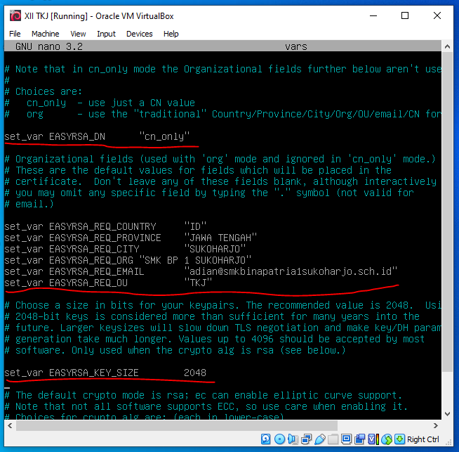Click the "cn_only" value of EASYRSA_DN
The image size is (459, 452).
(x=164, y=136)
